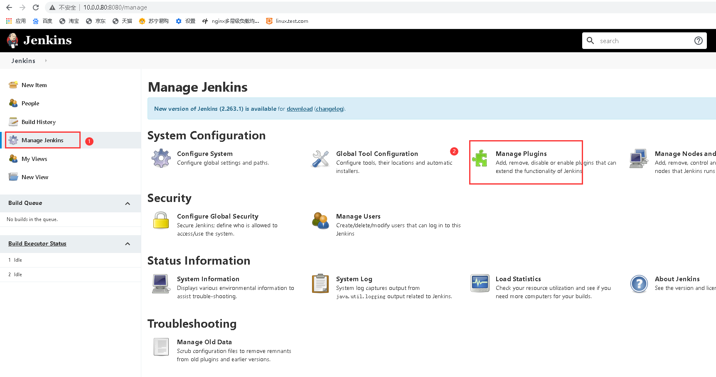Open Configure Global Security
This screenshot has height=377, width=716.
point(218,216)
